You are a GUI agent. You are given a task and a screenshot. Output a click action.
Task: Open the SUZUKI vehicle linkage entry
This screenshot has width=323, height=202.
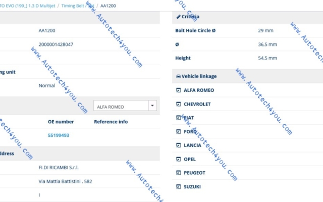[192, 187]
